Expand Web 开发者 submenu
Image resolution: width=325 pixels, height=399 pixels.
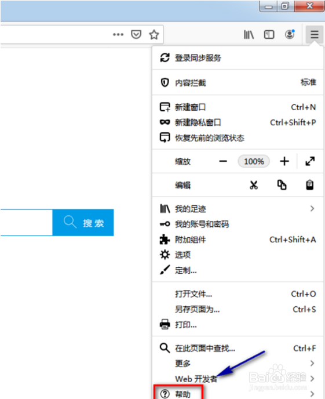pos(238,379)
